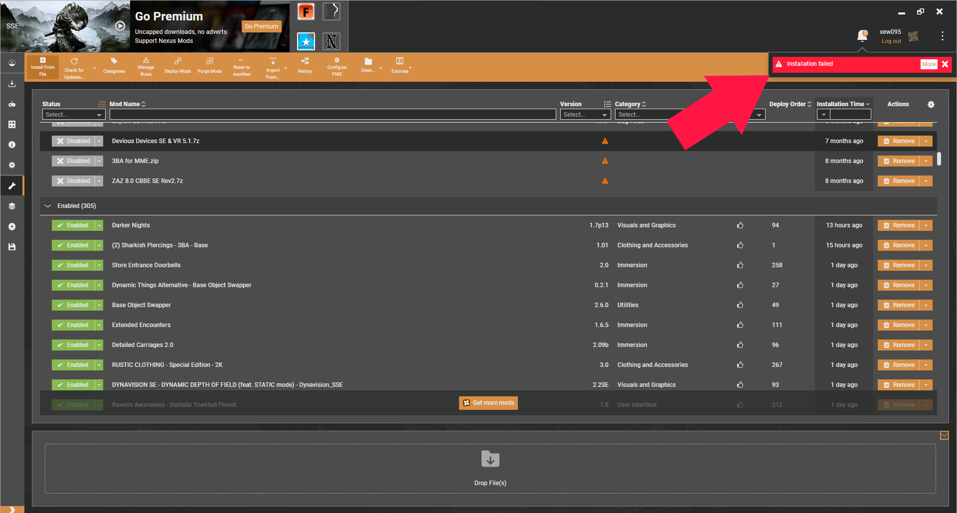Remove the DYNAVISION SE mod
This screenshot has height=513, width=957.
click(899, 385)
